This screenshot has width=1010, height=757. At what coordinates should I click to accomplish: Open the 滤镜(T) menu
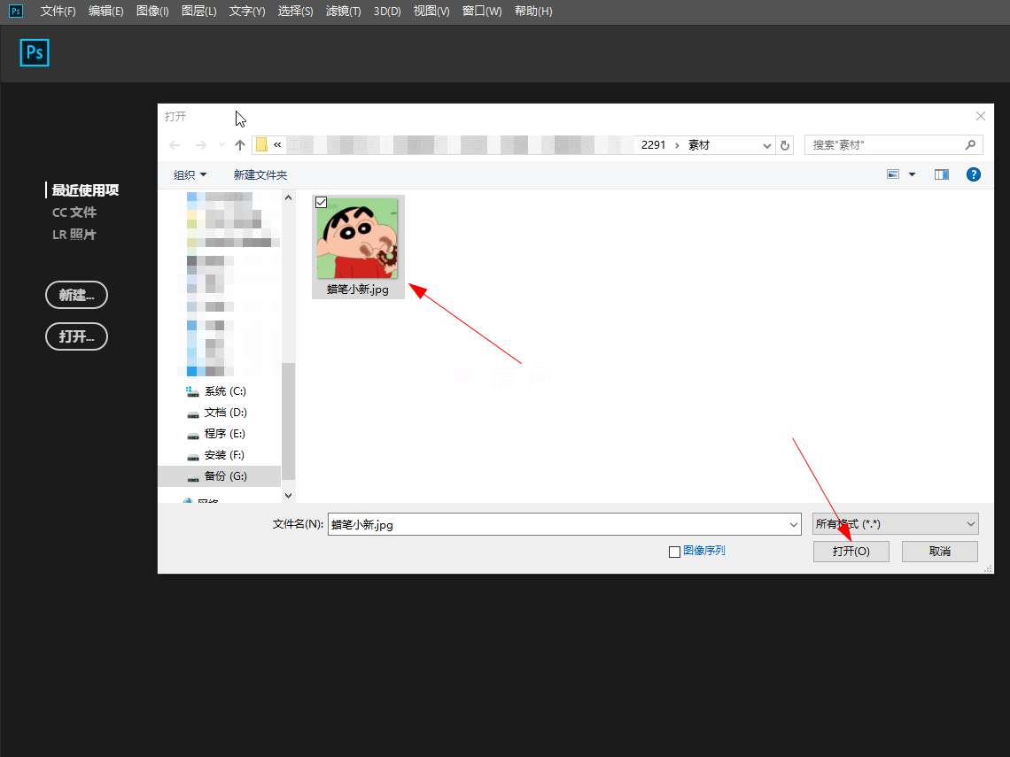click(x=343, y=12)
